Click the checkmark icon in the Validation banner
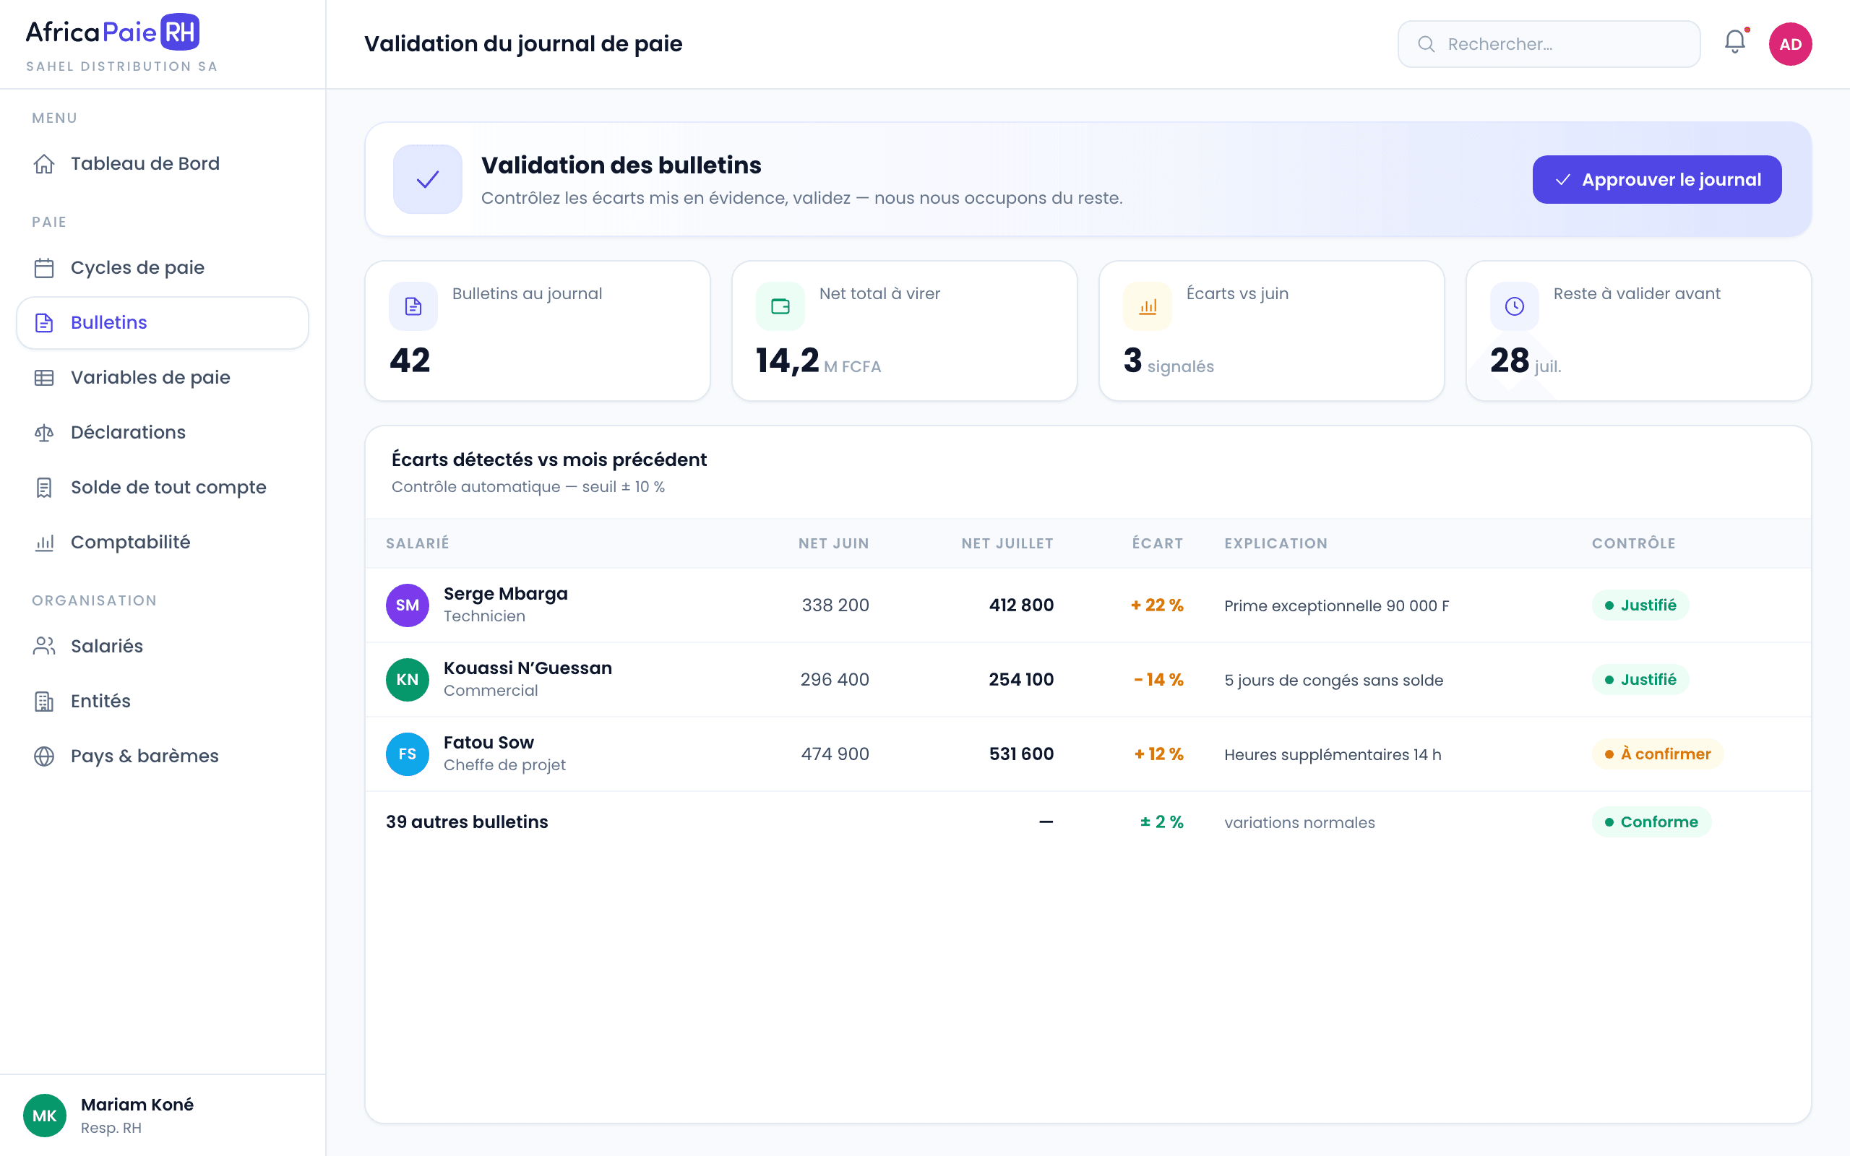Screen dimensions: 1850x1156 427,180
